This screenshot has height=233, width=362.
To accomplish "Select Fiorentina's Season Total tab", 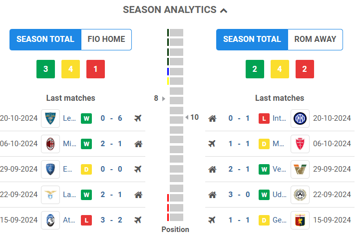I will pos(45,39).
